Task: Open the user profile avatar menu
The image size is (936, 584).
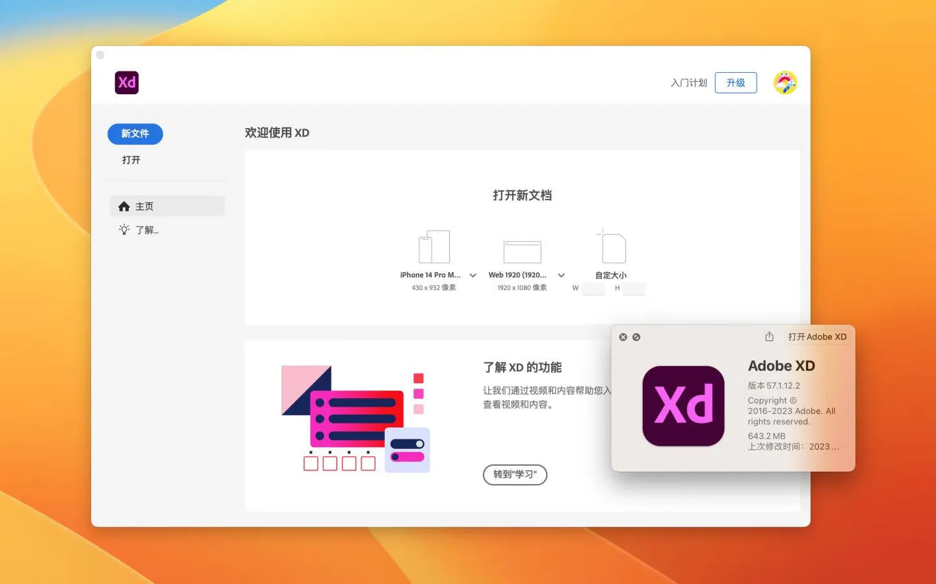Action: click(x=785, y=83)
